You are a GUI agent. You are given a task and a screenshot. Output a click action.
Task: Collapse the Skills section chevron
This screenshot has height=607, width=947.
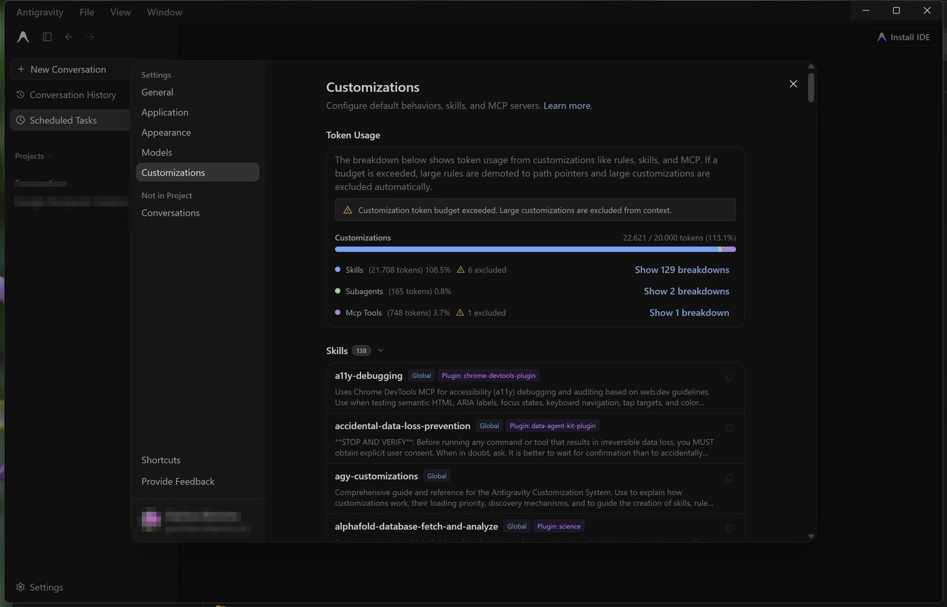(x=381, y=350)
